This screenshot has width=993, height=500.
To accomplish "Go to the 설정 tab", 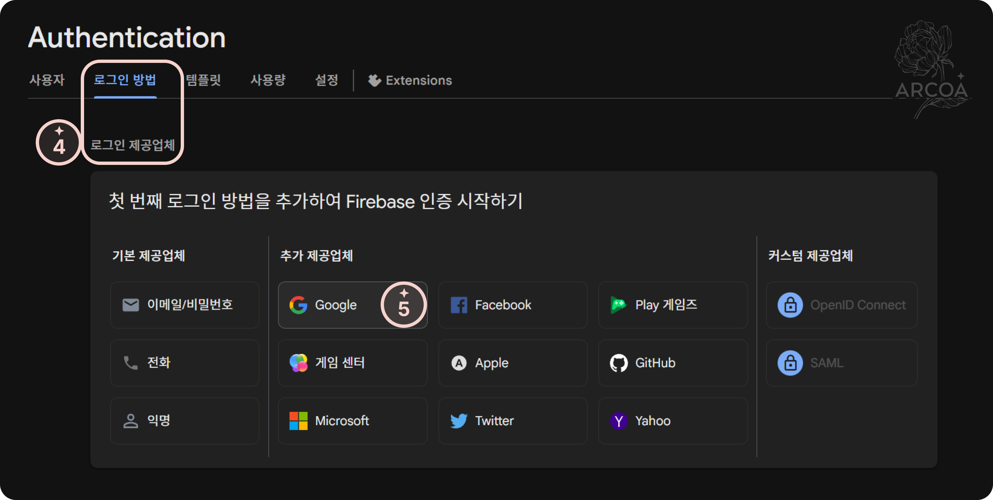I will pyautogui.click(x=326, y=80).
